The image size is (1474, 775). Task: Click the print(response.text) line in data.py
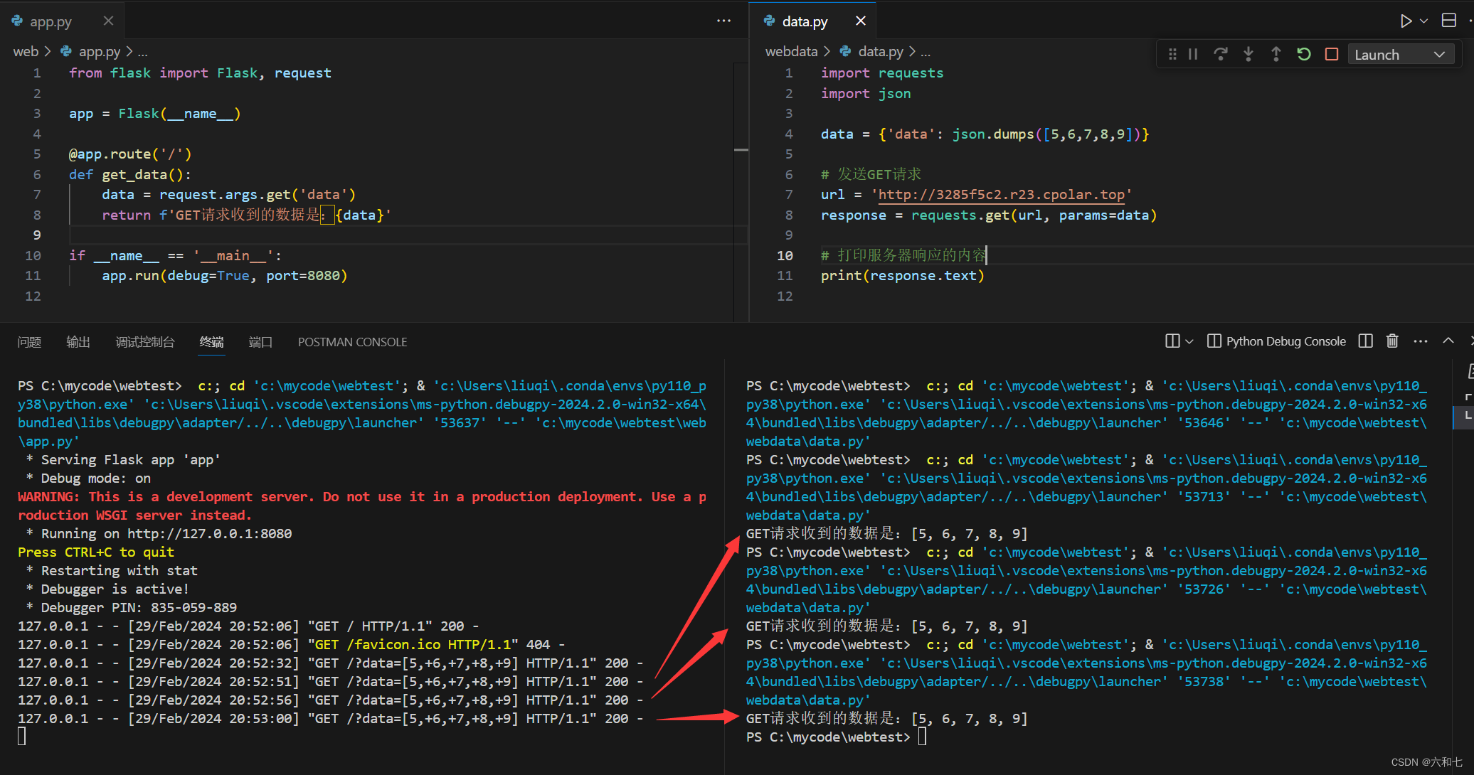tap(903, 276)
